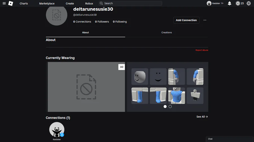Click the Kaidster name under Connections

point(57,139)
